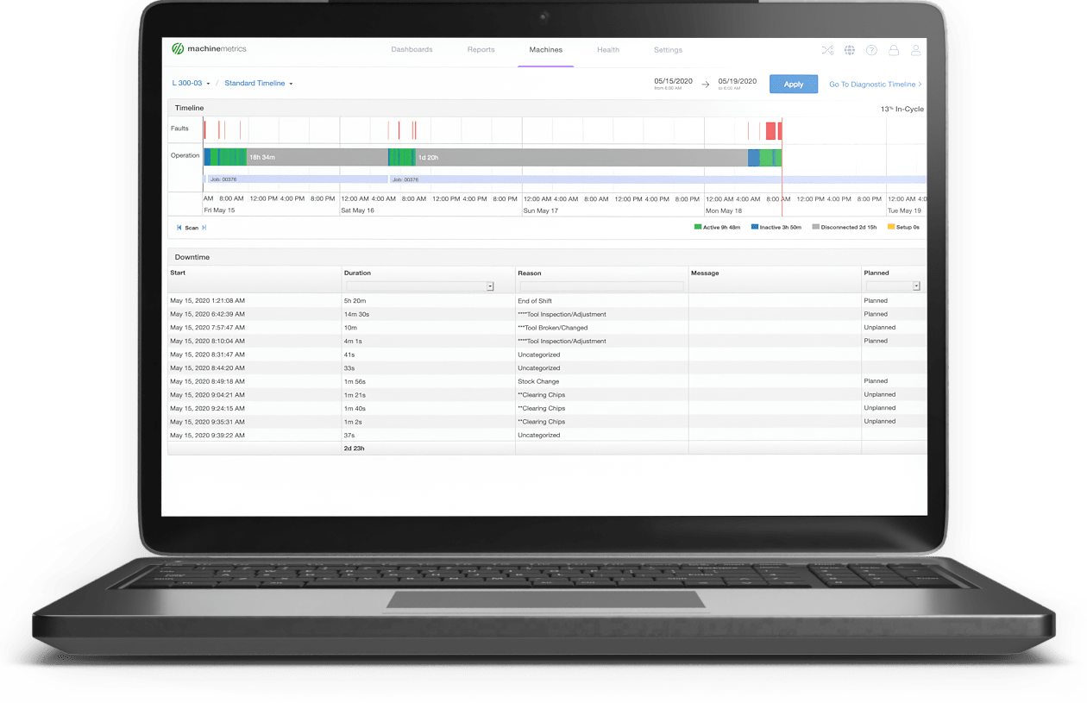This screenshot has height=703, width=1087.
Task: Click the scan-back arrow next to Scan
Action: pyautogui.click(x=178, y=227)
